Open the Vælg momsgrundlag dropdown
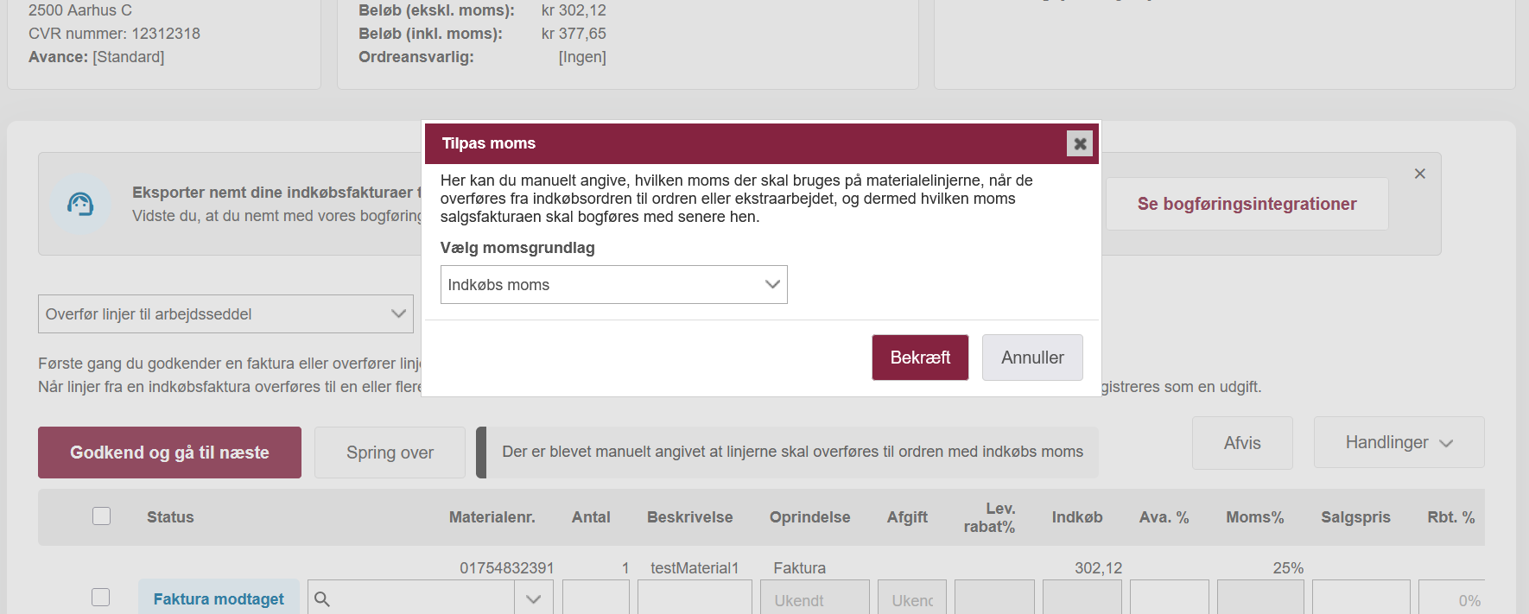The image size is (1529, 614). click(613, 285)
